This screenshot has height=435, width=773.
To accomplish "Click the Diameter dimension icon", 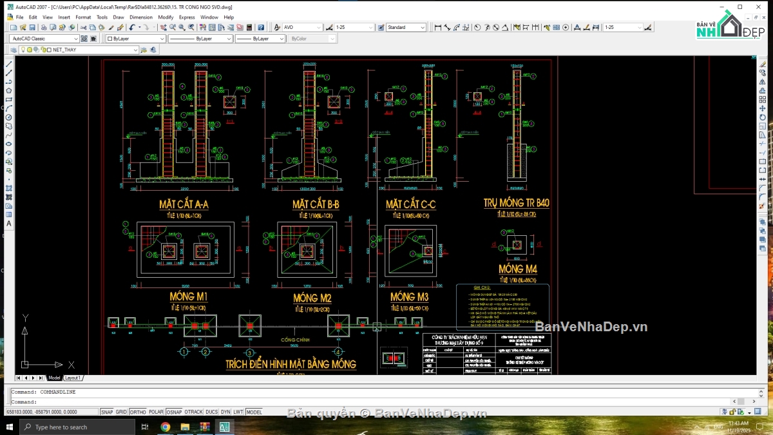I will [495, 28].
